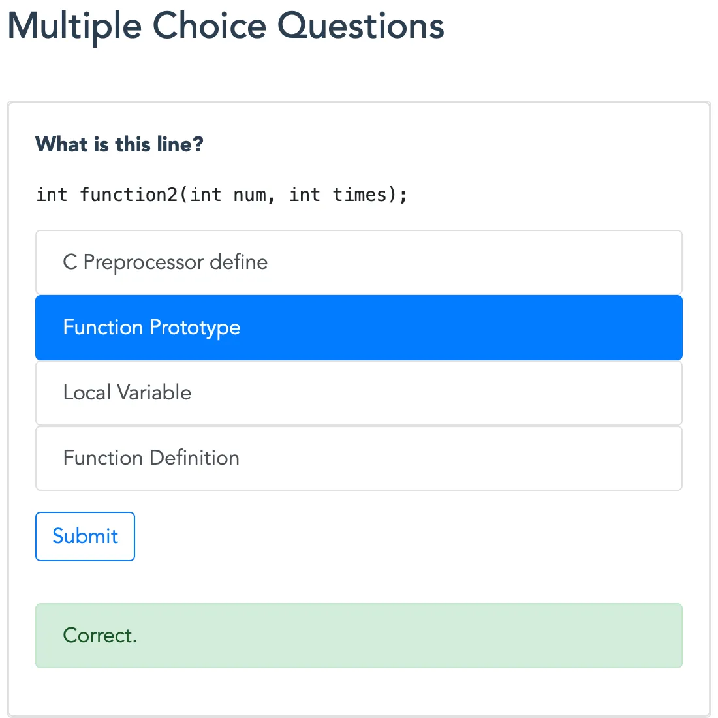Click the green "Correct." feedback banner
Screen dimensions: 718x718
[x=358, y=636]
